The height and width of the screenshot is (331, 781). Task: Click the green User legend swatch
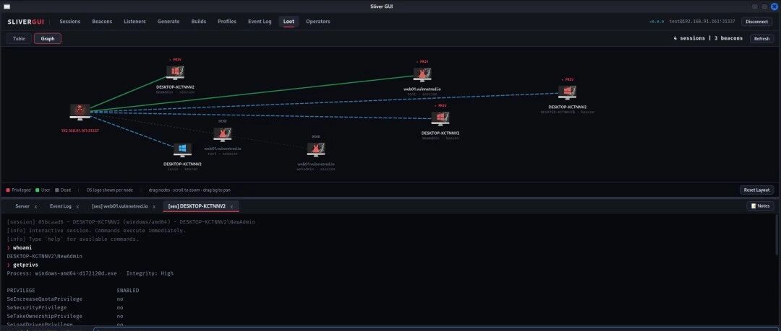[x=38, y=190]
